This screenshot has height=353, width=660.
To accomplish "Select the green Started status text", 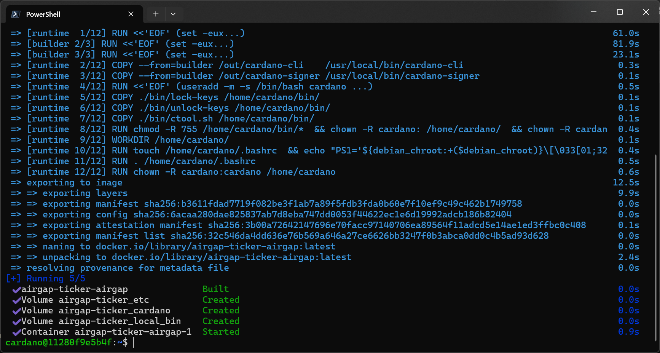I will pyautogui.click(x=221, y=332).
